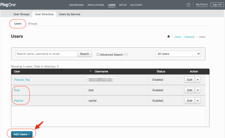This screenshot has width=225, height=138.
Task: Sort by Username column arrow
Action: [91, 71]
